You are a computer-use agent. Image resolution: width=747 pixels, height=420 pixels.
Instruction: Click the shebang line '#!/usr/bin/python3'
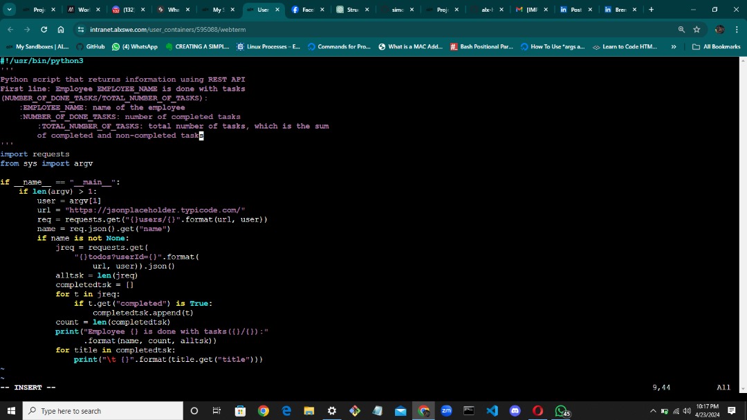41,61
